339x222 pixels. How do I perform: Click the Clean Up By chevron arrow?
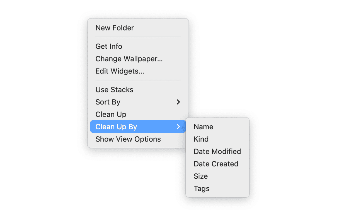[178, 127]
